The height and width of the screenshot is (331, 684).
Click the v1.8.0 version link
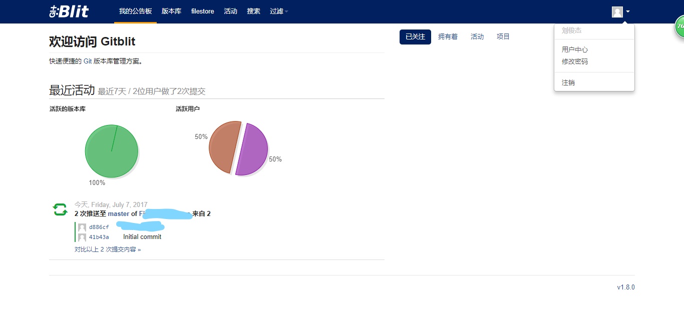point(626,287)
